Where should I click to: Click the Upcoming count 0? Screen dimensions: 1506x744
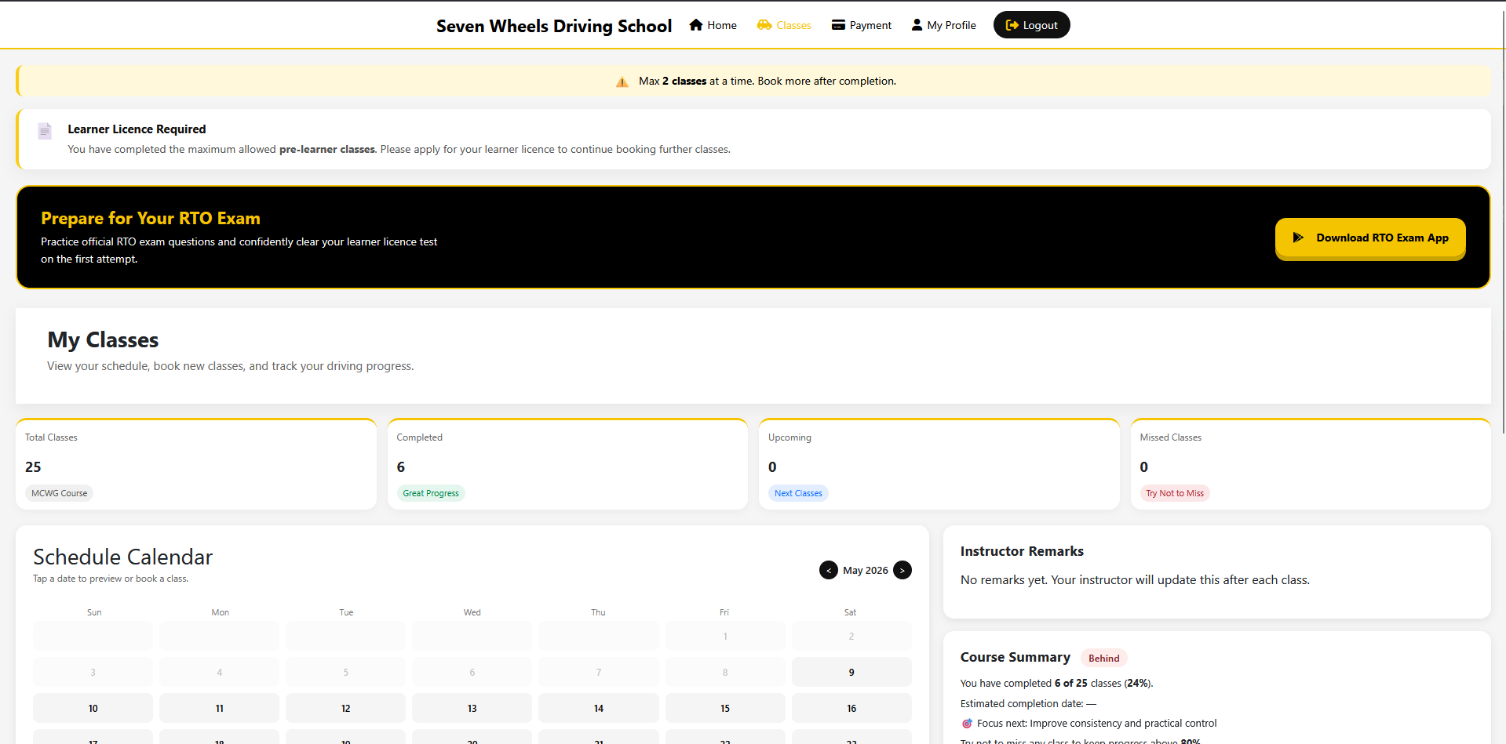[x=772, y=467]
